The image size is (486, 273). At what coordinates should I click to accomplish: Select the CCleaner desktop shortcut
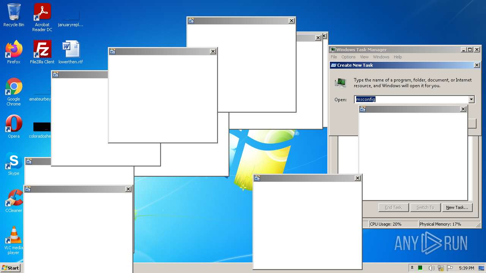coord(14,201)
